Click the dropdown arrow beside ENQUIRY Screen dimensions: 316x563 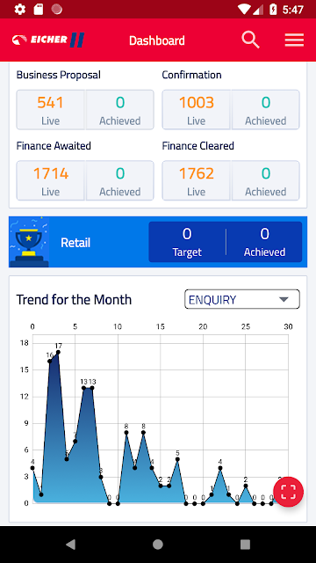pyautogui.click(x=284, y=299)
